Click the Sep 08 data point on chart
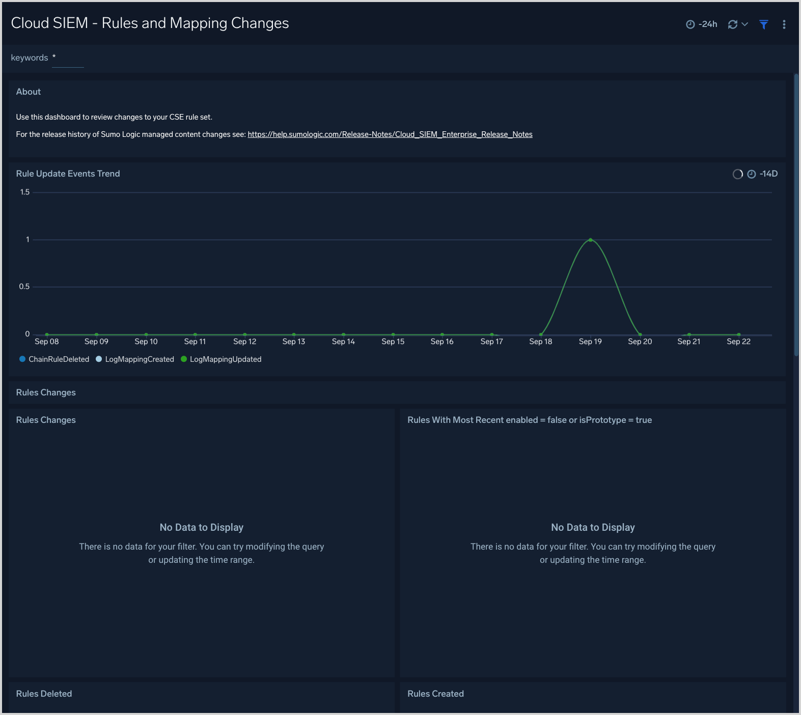Viewport: 801px width, 715px height. [x=47, y=335]
